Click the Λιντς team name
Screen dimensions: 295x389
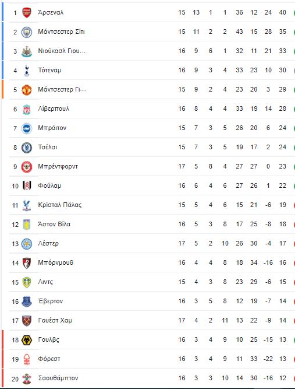point(45,282)
